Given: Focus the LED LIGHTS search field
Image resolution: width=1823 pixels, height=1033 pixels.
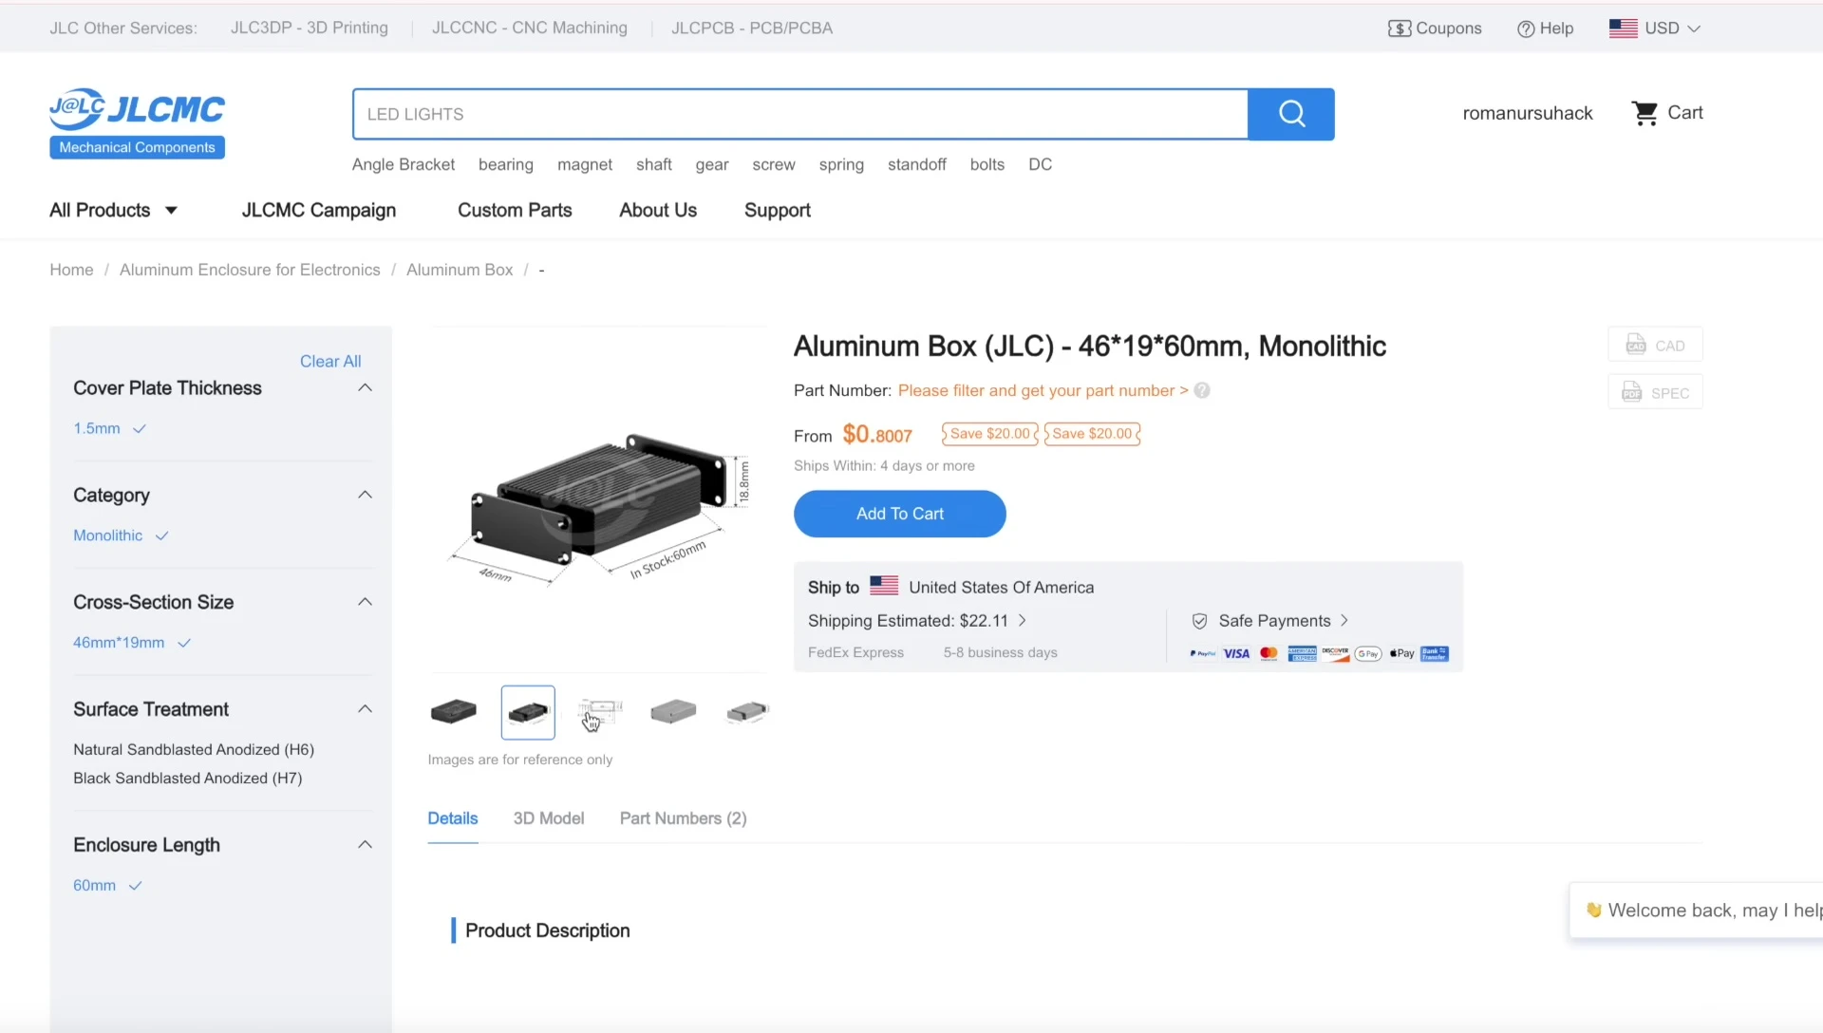Looking at the screenshot, I should [800, 114].
